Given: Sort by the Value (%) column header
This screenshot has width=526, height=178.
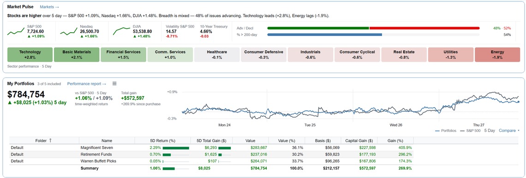Looking at the screenshot, I should (x=287, y=141).
